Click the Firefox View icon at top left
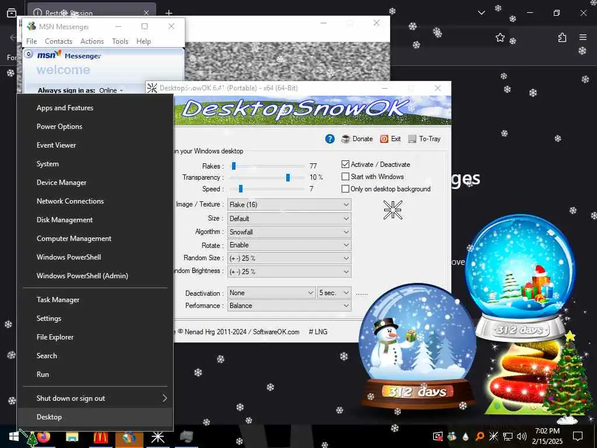The width and height of the screenshot is (597, 448). click(12, 13)
